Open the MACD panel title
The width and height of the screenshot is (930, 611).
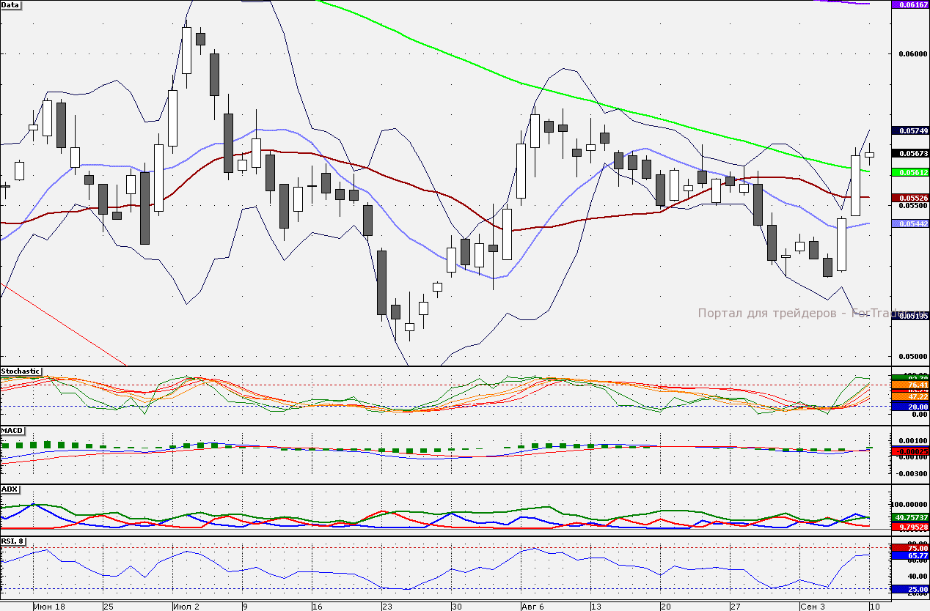click(x=12, y=429)
